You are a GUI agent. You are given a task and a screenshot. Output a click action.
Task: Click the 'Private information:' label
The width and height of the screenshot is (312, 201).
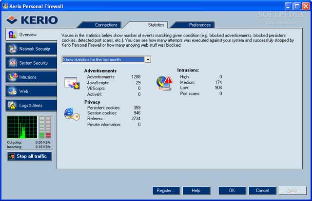click(104, 125)
